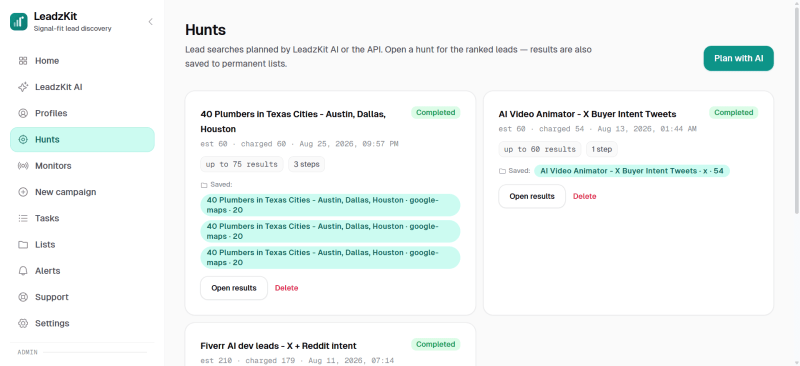Click the 40 Plumbers in Texas Cities title
The width and height of the screenshot is (800, 366).
click(x=293, y=121)
